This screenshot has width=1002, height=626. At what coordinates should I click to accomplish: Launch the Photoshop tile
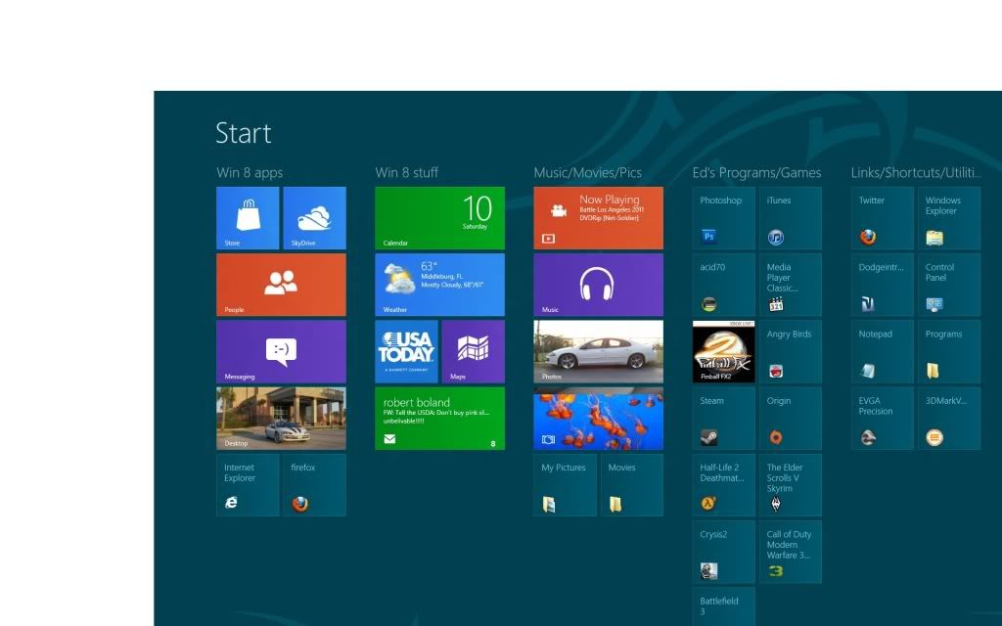[723, 218]
